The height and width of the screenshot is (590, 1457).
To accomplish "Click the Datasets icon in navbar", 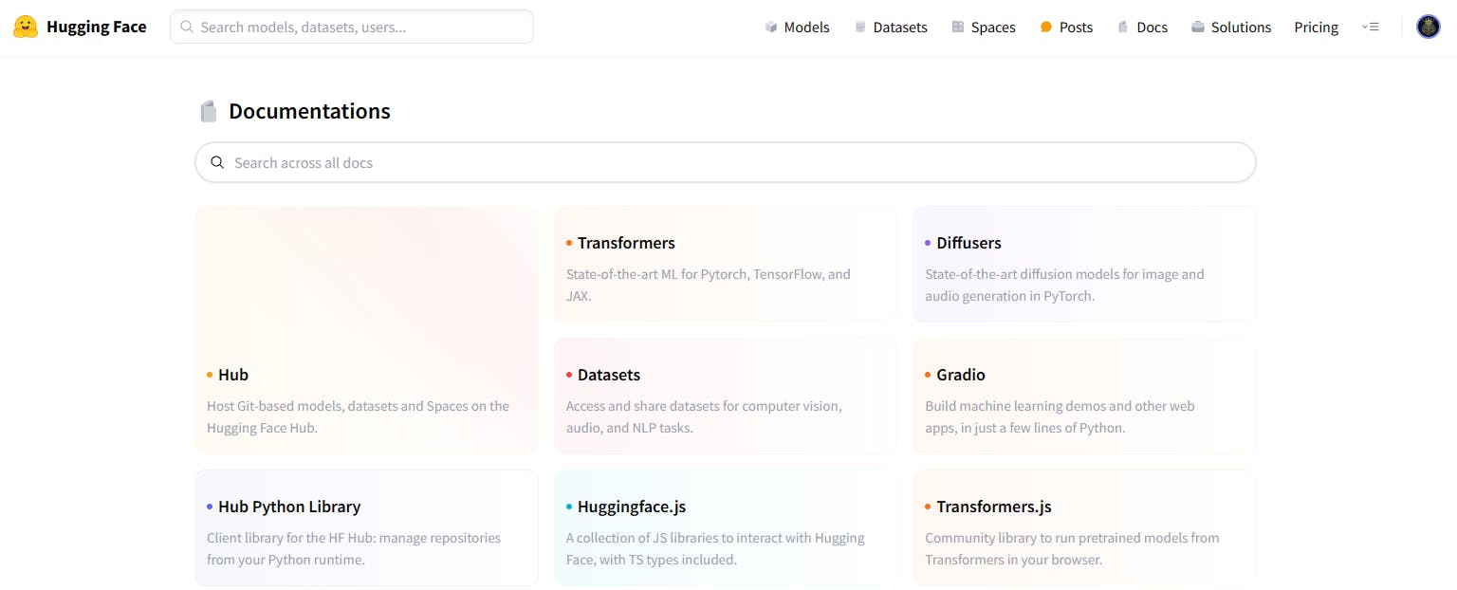I will [860, 27].
